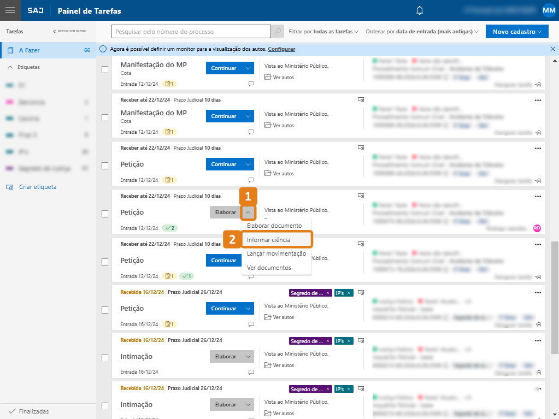Tick checkbox of the Petição received 16/12/24
Image resolution: width=559 pixels, height=419 pixels.
tap(105, 310)
